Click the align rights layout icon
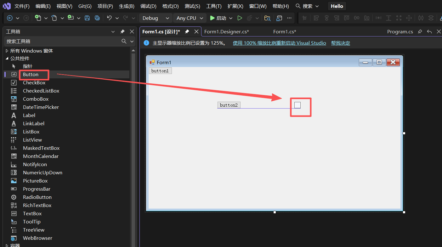 click(x=337, y=18)
